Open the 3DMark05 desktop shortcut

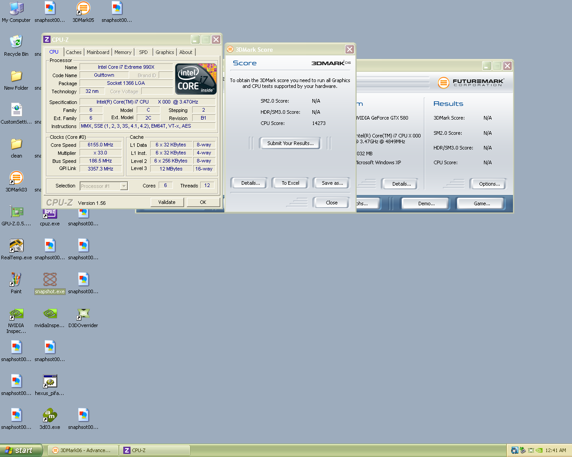pyautogui.click(x=83, y=9)
